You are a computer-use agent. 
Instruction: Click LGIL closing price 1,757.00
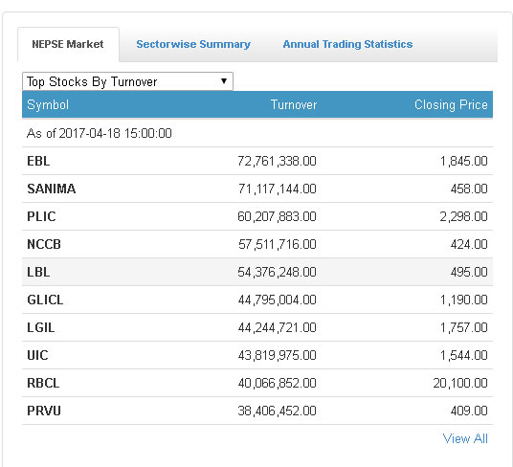click(464, 328)
